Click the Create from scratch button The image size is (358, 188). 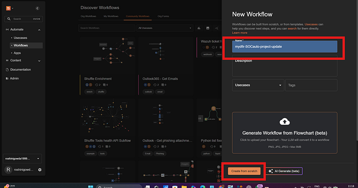(244, 171)
